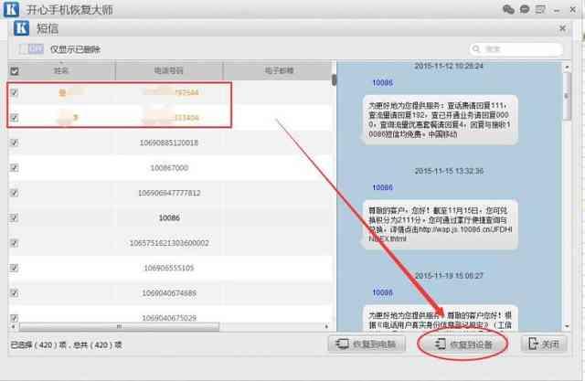Select the phone number 100867000

(x=169, y=168)
